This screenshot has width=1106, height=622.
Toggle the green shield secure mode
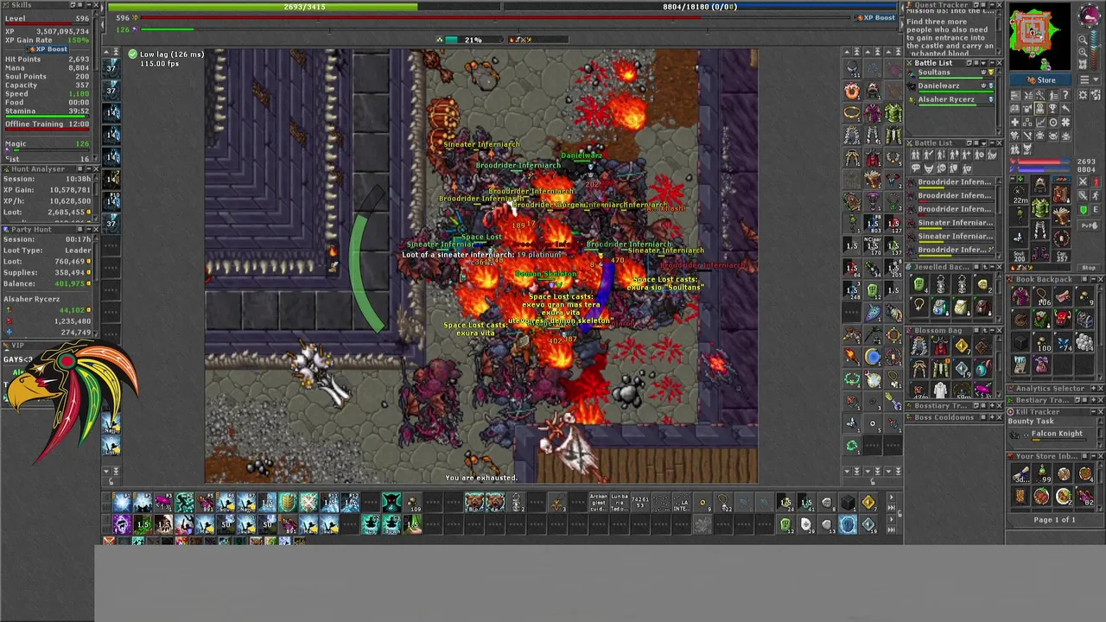[1083, 209]
